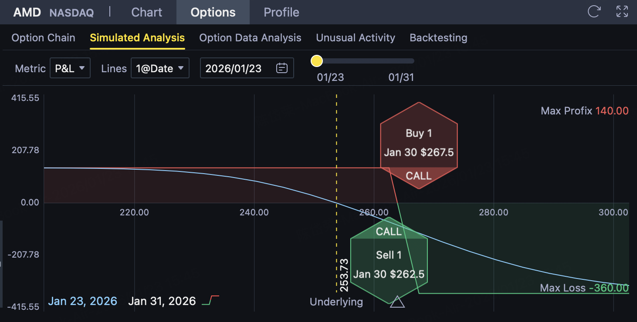
Task: Toggle the Jan 31, 2026 legend line
Action: (x=162, y=301)
